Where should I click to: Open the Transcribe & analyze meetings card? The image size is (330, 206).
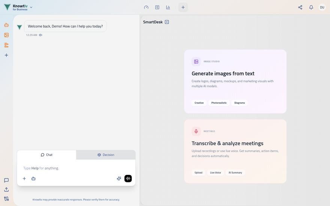tap(235, 151)
